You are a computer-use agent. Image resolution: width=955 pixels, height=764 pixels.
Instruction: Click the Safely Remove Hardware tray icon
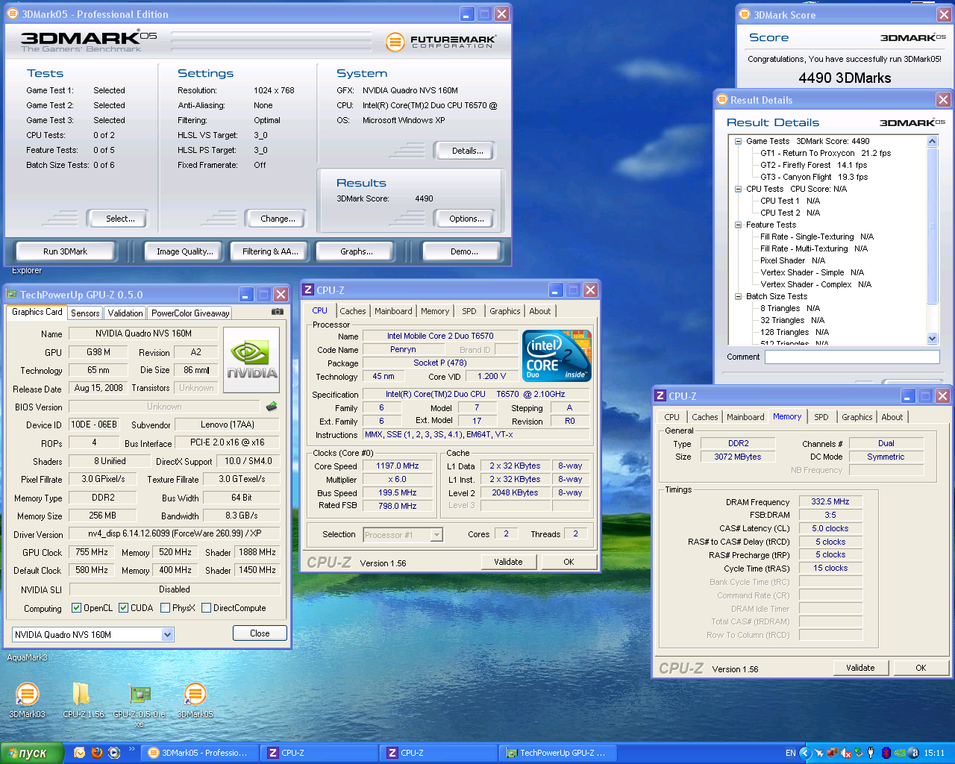point(858,753)
